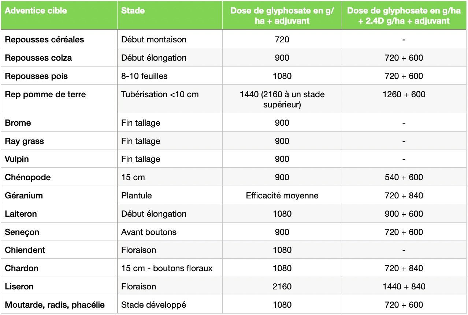Click the "Adventice cible" column header
This screenshot has height=315, width=468.
click(x=36, y=11)
